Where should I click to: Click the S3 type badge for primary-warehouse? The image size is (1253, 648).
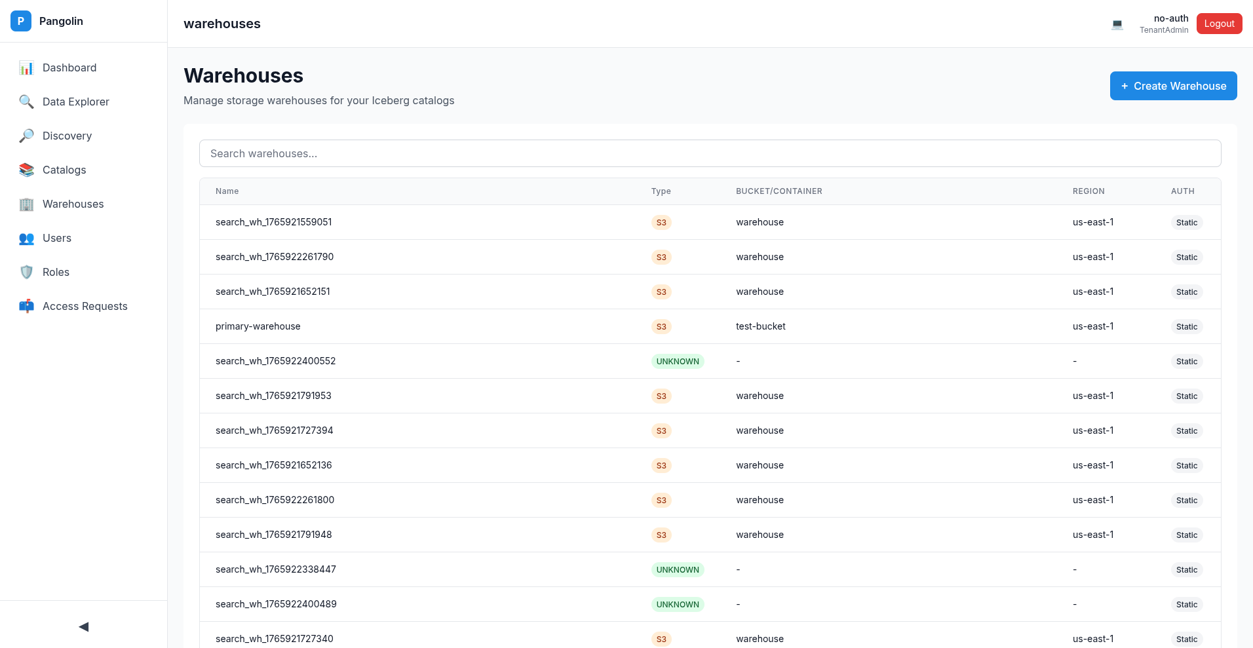[x=661, y=326]
